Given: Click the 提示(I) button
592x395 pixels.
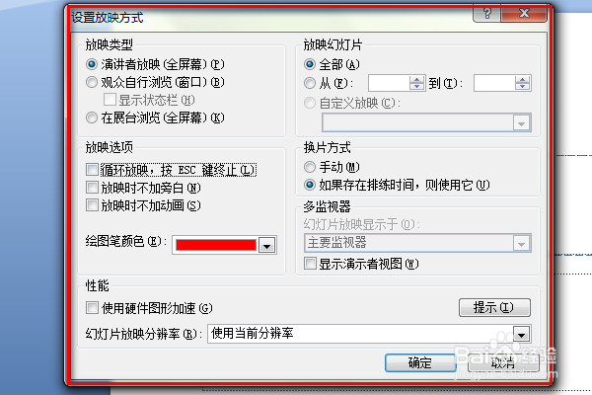Looking at the screenshot, I should [x=494, y=308].
